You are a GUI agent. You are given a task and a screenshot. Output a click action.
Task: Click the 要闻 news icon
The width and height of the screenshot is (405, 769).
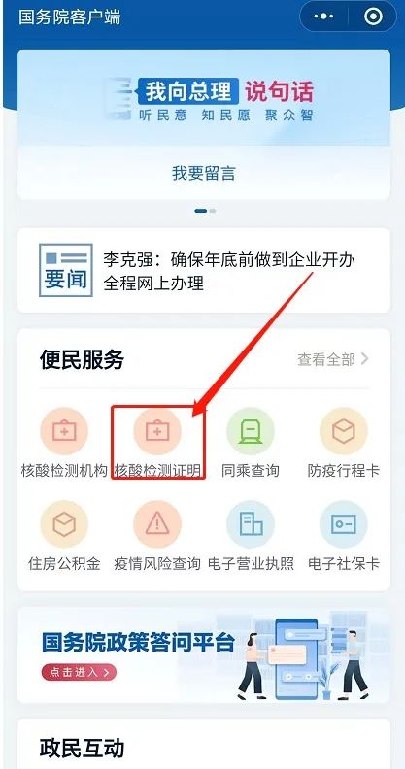[x=66, y=270]
